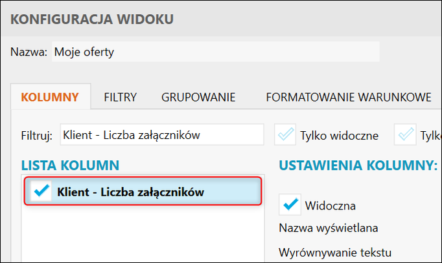
Task: Toggle the Tylko widoczne checkbox
Action: pyautogui.click(x=286, y=135)
